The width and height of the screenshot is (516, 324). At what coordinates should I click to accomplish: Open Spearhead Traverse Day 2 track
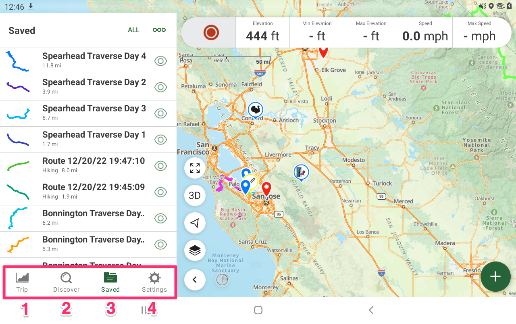click(88, 87)
